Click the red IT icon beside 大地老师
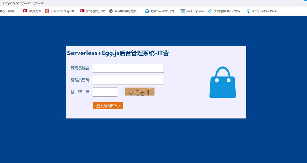Viewport: 307px width, 163px height. pos(82,11)
